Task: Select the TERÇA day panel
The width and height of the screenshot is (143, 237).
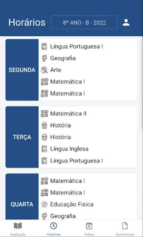Action: (x=22, y=137)
